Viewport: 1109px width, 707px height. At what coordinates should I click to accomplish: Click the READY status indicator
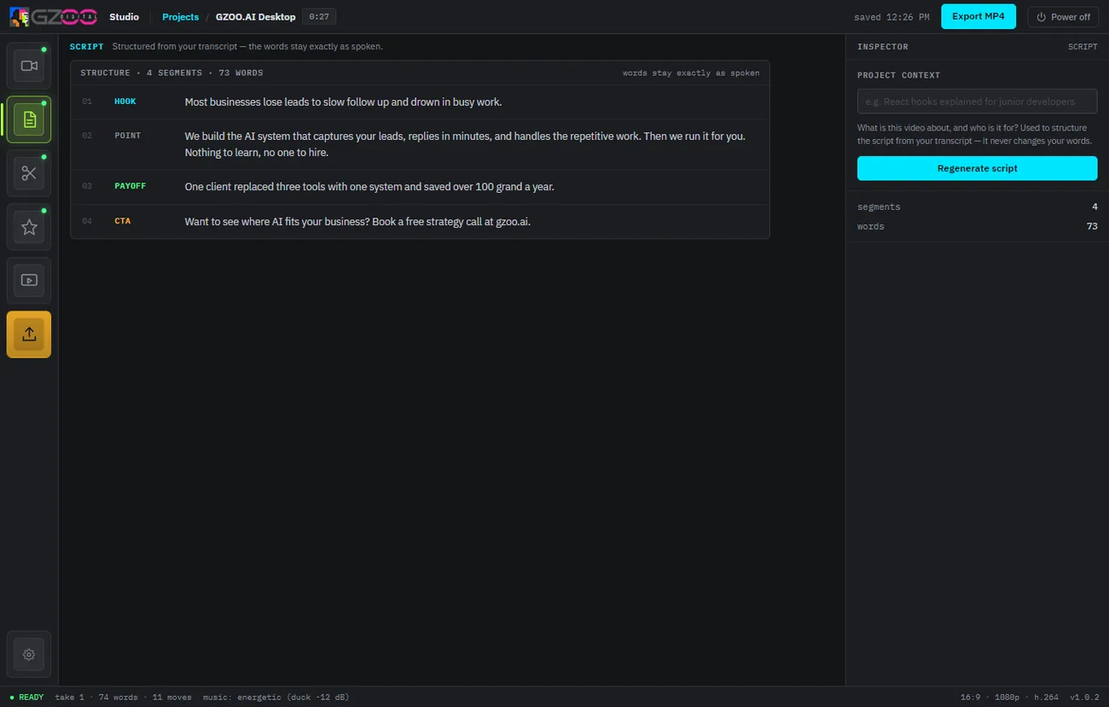click(x=26, y=697)
